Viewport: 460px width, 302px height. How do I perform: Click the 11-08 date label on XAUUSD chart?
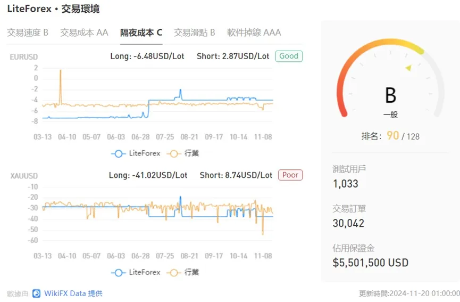click(x=263, y=256)
